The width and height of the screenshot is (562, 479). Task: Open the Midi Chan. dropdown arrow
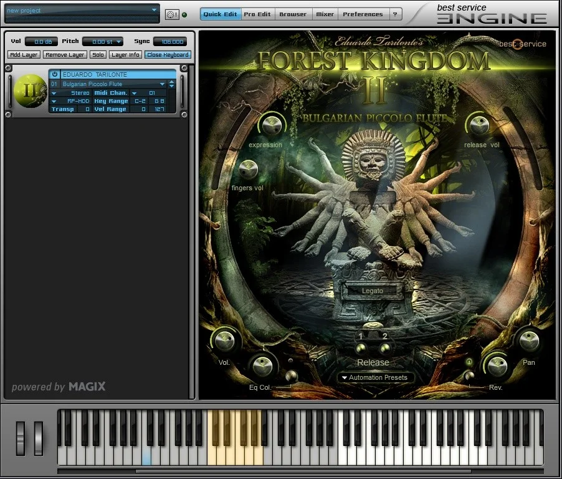[134, 93]
